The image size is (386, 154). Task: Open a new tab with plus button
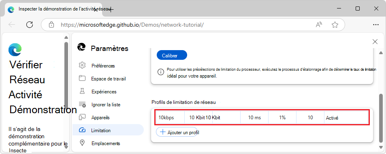pos(111,10)
